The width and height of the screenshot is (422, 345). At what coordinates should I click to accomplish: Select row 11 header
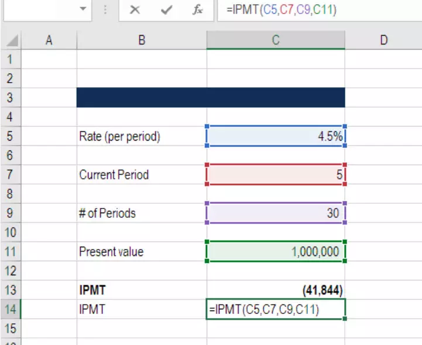click(10, 251)
